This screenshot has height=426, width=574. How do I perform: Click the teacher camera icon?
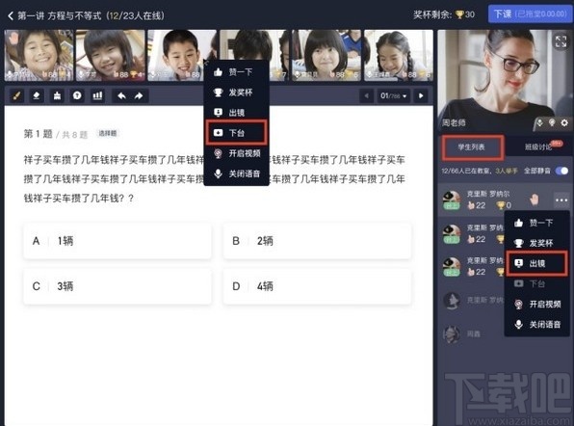(x=552, y=122)
